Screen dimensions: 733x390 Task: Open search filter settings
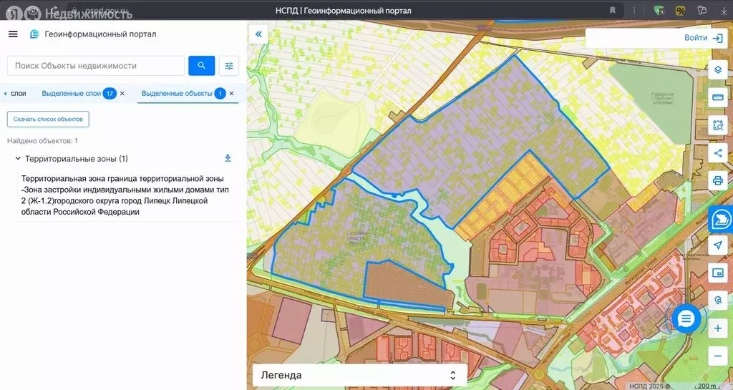[x=229, y=66]
